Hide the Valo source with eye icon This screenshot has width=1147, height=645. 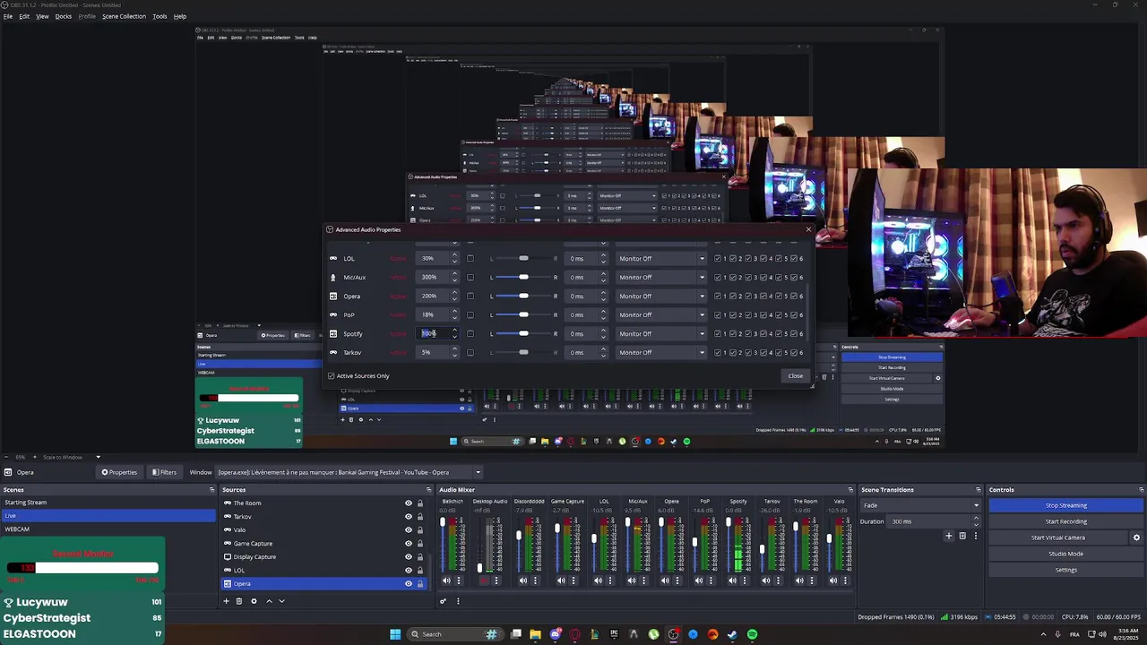coord(408,529)
